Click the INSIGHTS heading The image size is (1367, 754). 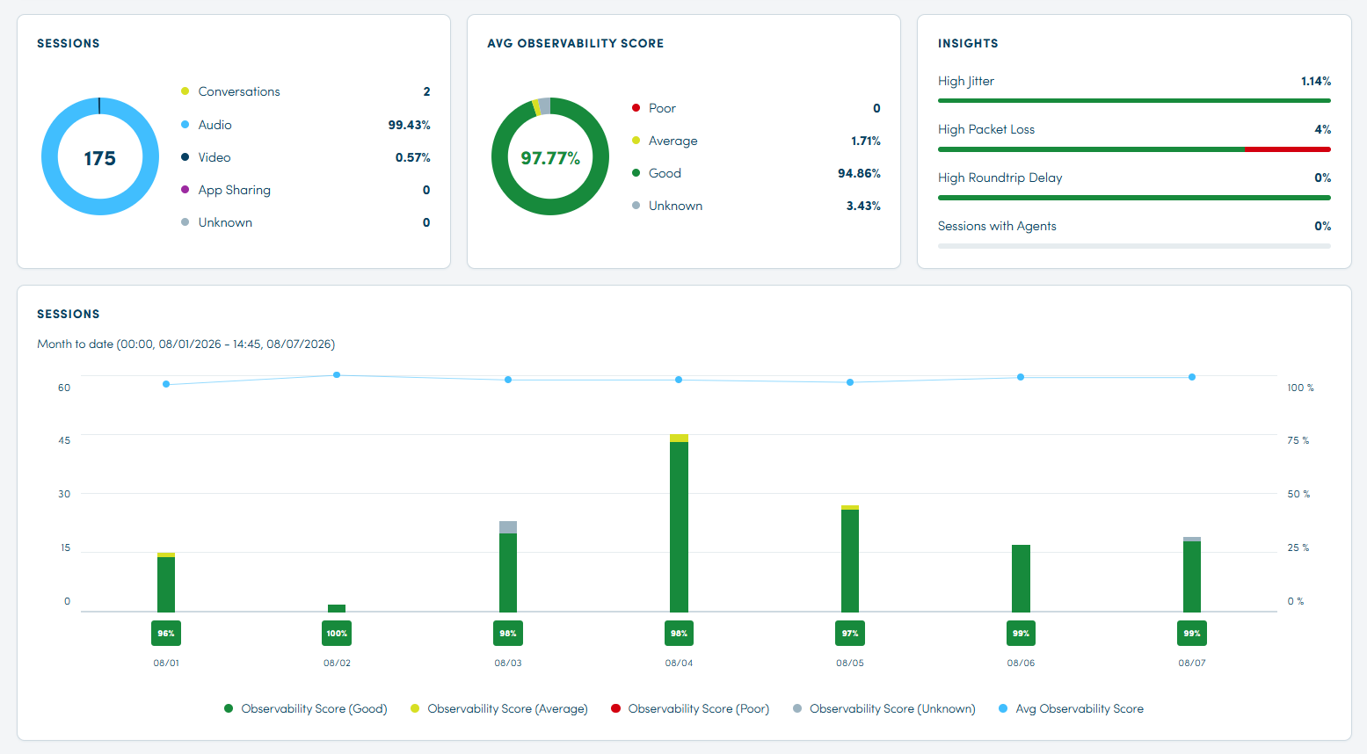pyautogui.click(x=968, y=43)
